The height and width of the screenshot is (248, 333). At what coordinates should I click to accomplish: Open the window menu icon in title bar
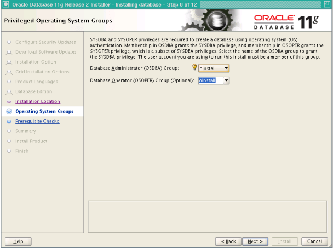click(x=5, y=4)
